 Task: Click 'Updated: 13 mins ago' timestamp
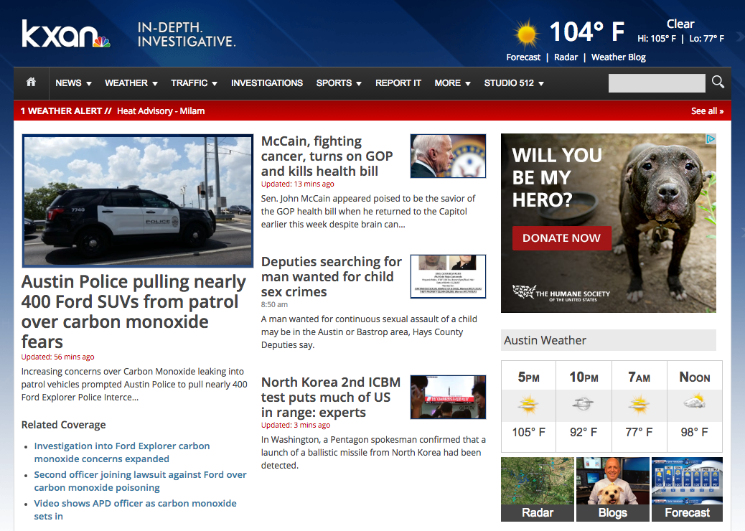(x=297, y=184)
